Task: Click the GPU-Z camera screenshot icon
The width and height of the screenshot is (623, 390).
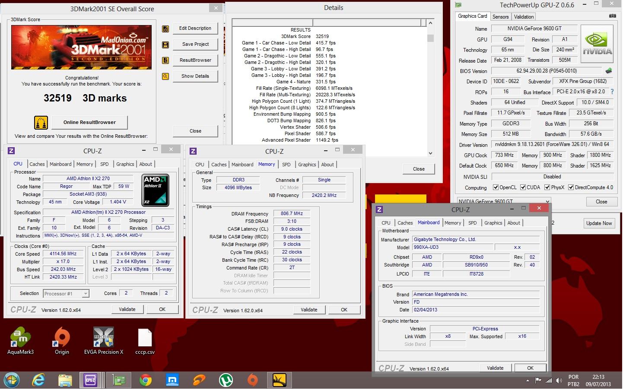Action: click(613, 16)
